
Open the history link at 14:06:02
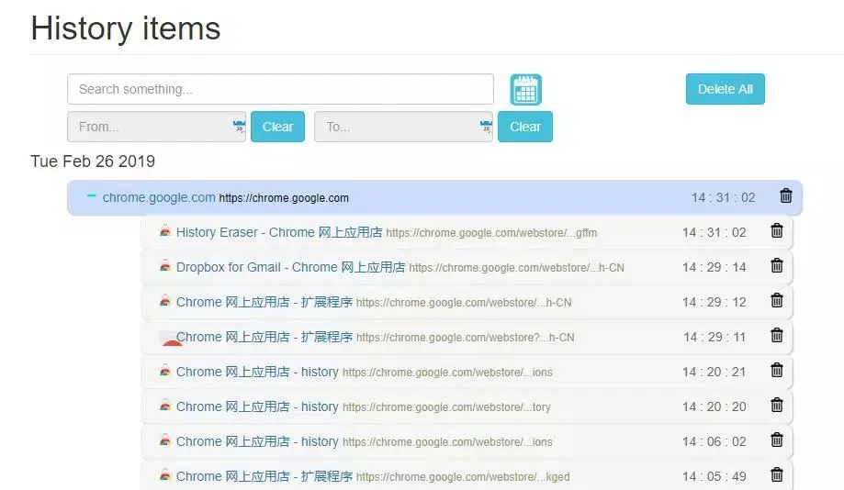click(257, 442)
